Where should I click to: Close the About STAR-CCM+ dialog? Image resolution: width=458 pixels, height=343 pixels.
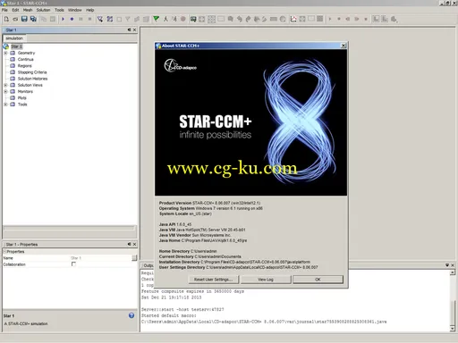click(x=343, y=46)
